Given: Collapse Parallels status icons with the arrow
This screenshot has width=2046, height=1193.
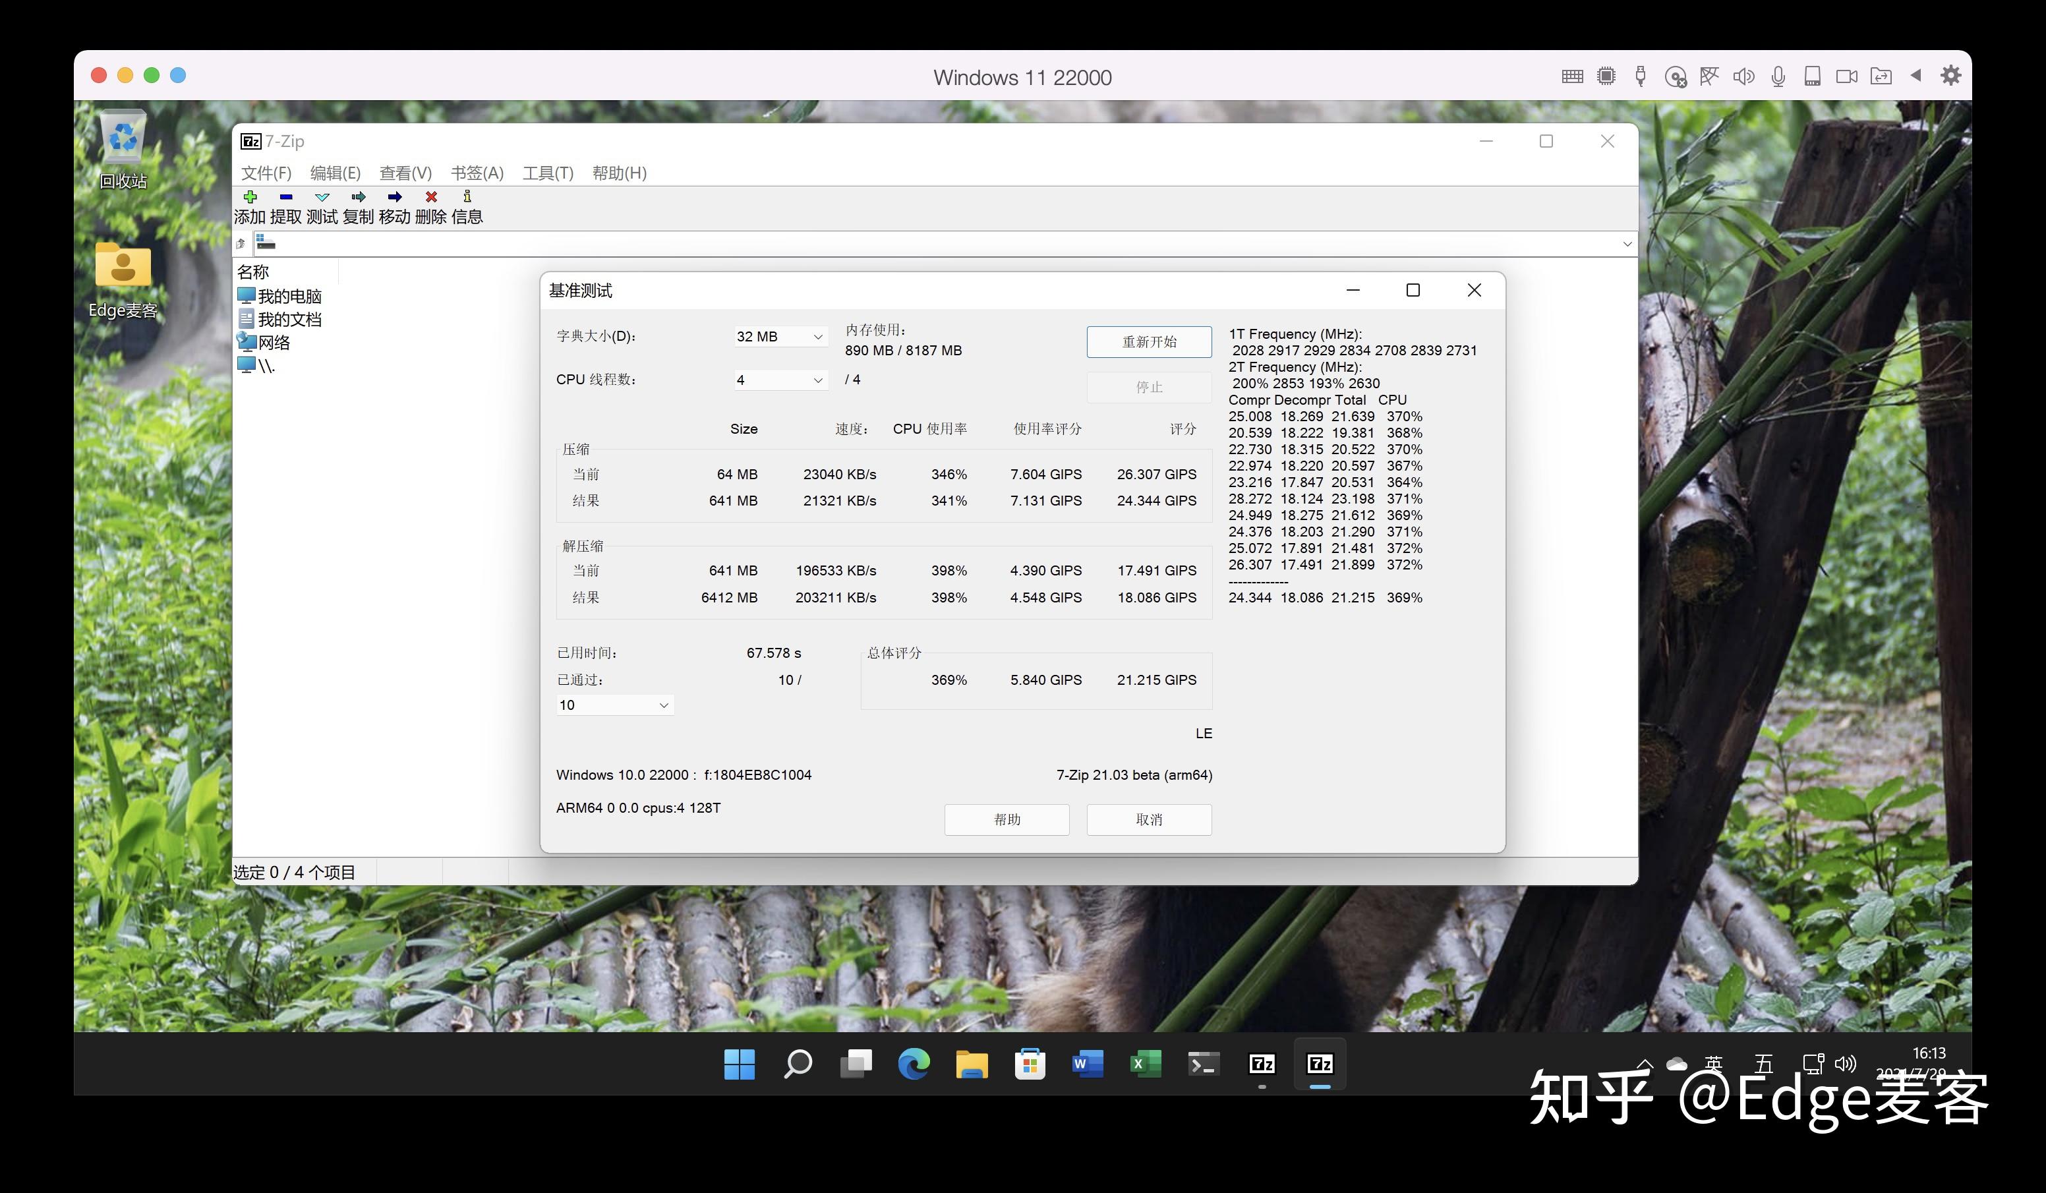Looking at the screenshot, I should (x=1916, y=76).
